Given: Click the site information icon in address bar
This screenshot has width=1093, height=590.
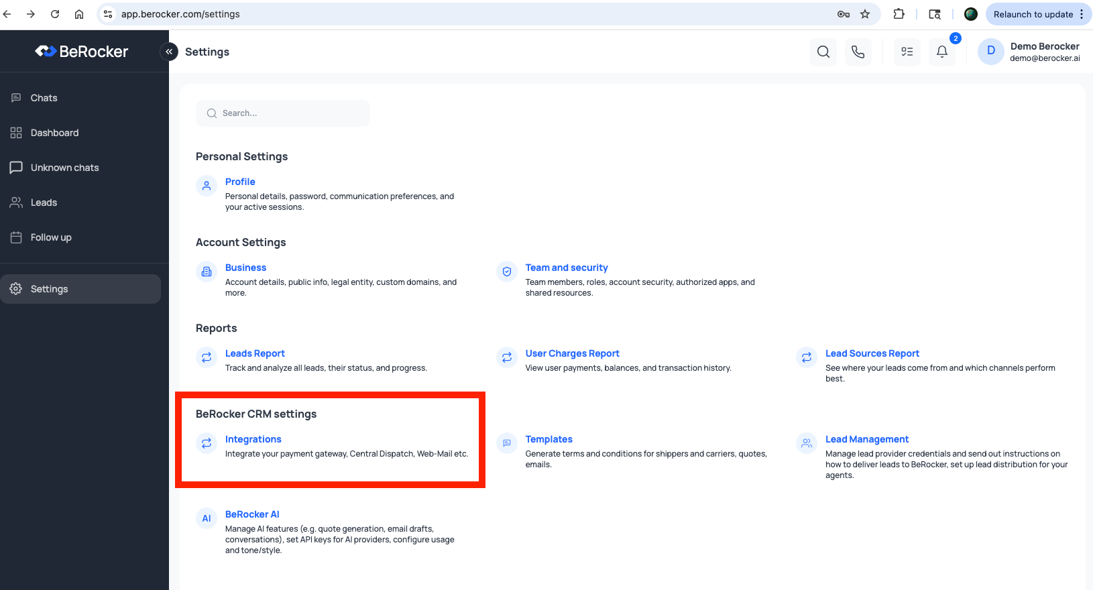Looking at the screenshot, I should [108, 14].
